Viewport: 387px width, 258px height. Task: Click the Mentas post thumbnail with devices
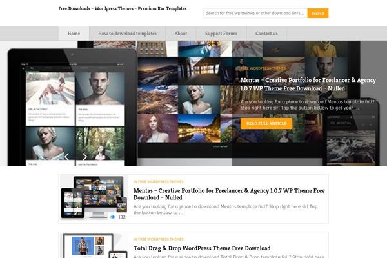coord(94,198)
